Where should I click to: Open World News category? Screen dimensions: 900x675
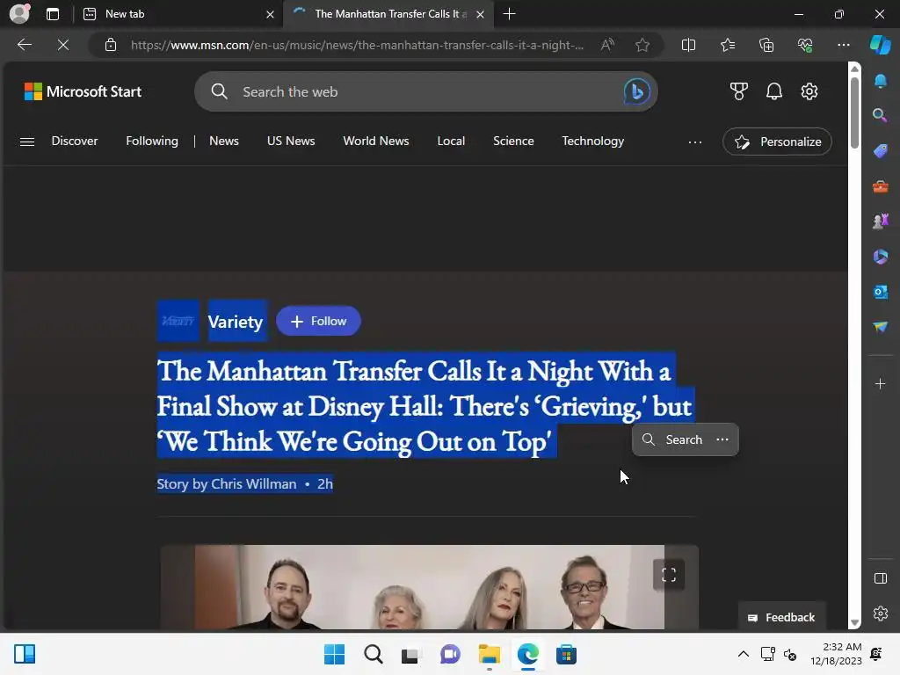tap(376, 142)
